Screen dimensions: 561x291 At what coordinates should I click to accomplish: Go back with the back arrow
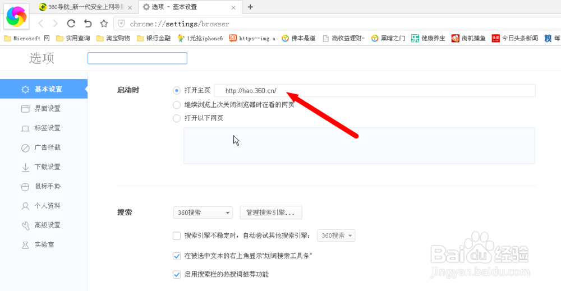[41, 24]
